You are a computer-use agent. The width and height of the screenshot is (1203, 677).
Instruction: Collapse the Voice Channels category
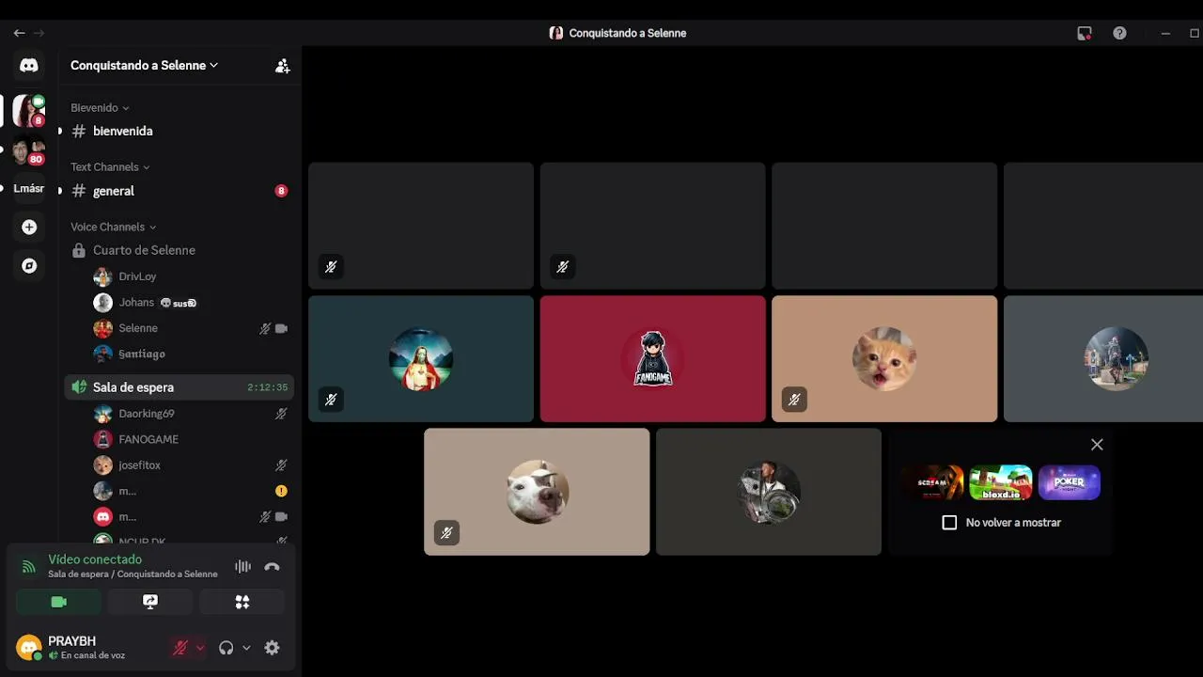click(113, 227)
